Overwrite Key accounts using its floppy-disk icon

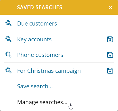click(110, 39)
